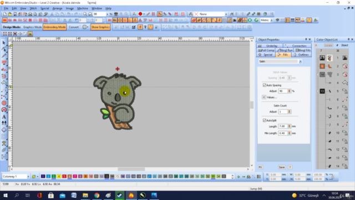The width and height of the screenshot is (355, 200).
Task: Toggle Embroidery Mode
Action: tap(54, 27)
